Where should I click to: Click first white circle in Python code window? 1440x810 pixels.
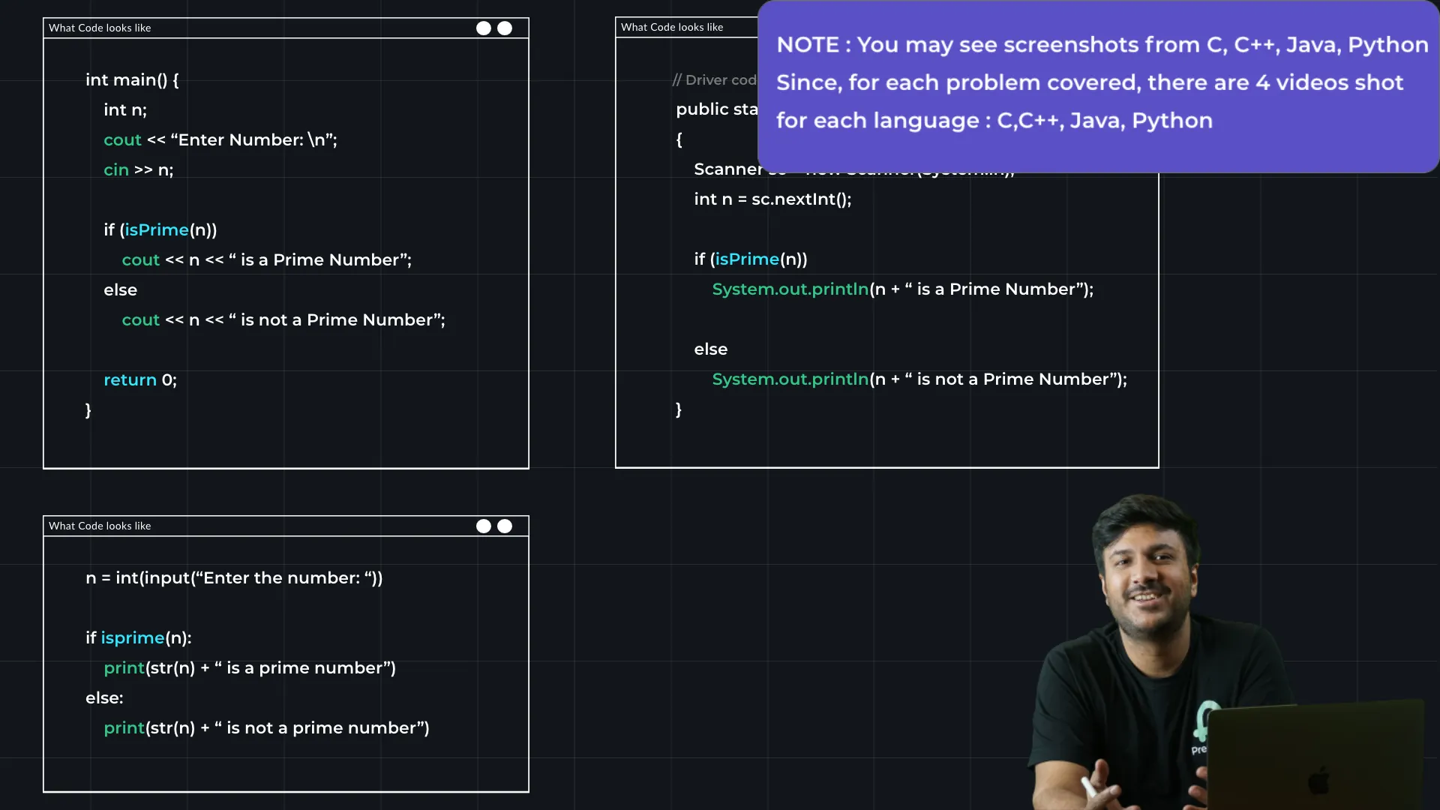click(484, 526)
